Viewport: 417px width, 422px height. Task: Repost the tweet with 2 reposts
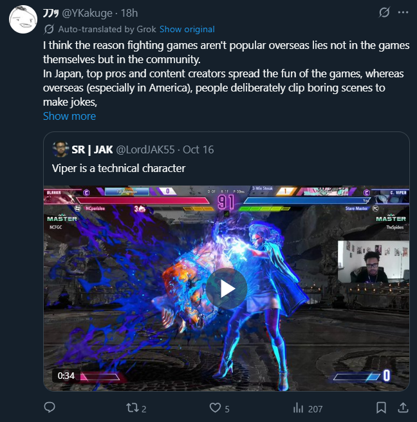click(136, 408)
